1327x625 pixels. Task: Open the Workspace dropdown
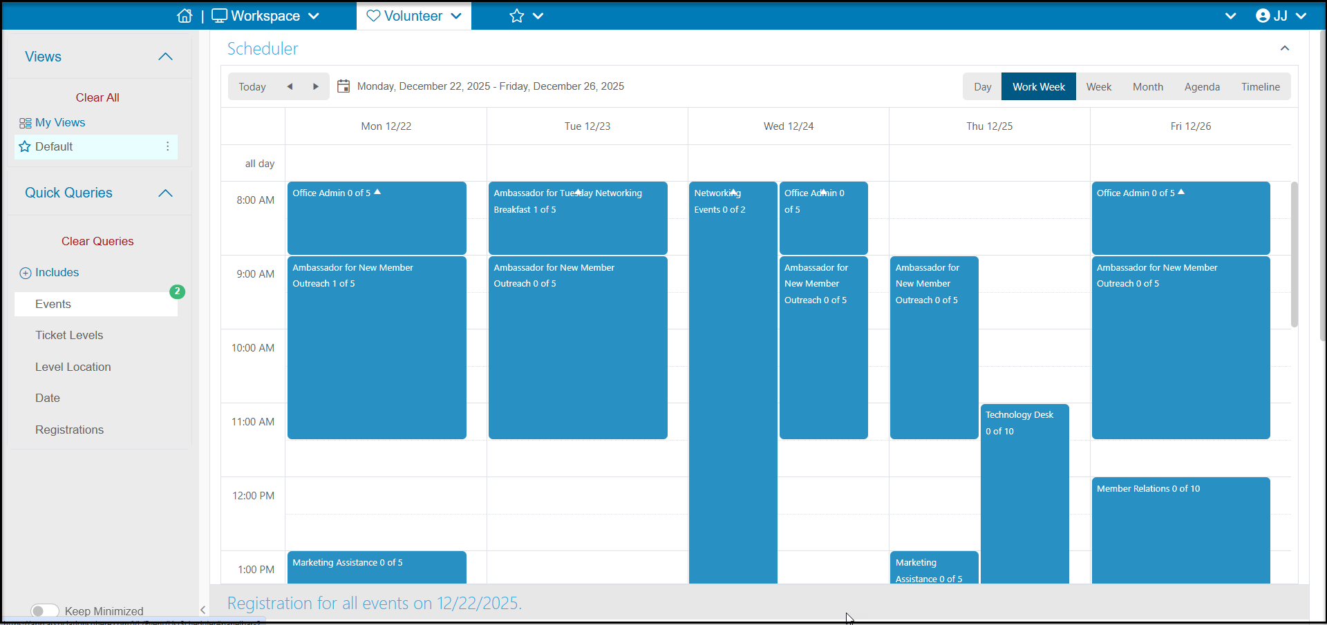265,16
